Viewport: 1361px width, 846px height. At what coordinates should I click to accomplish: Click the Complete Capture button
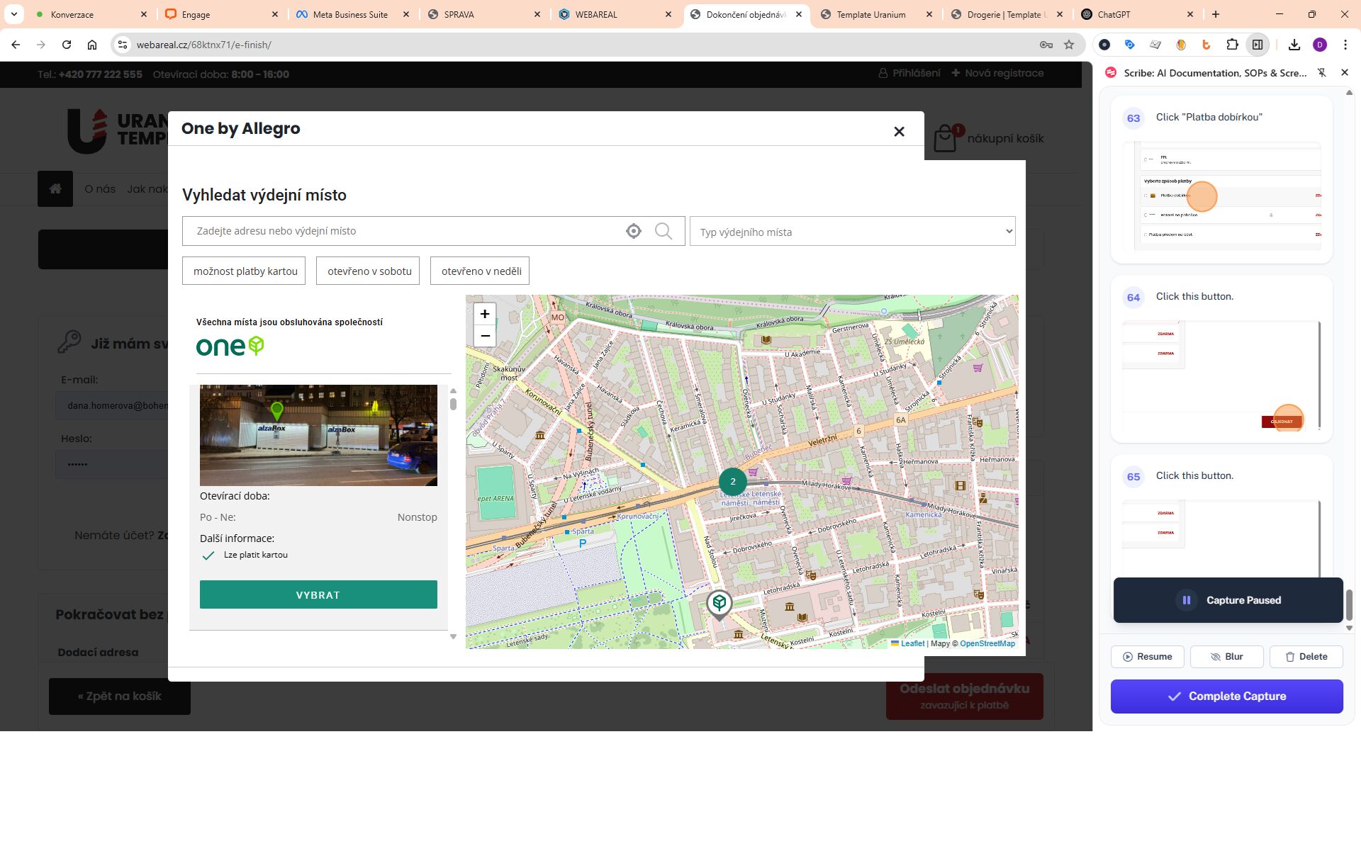click(1226, 696)
